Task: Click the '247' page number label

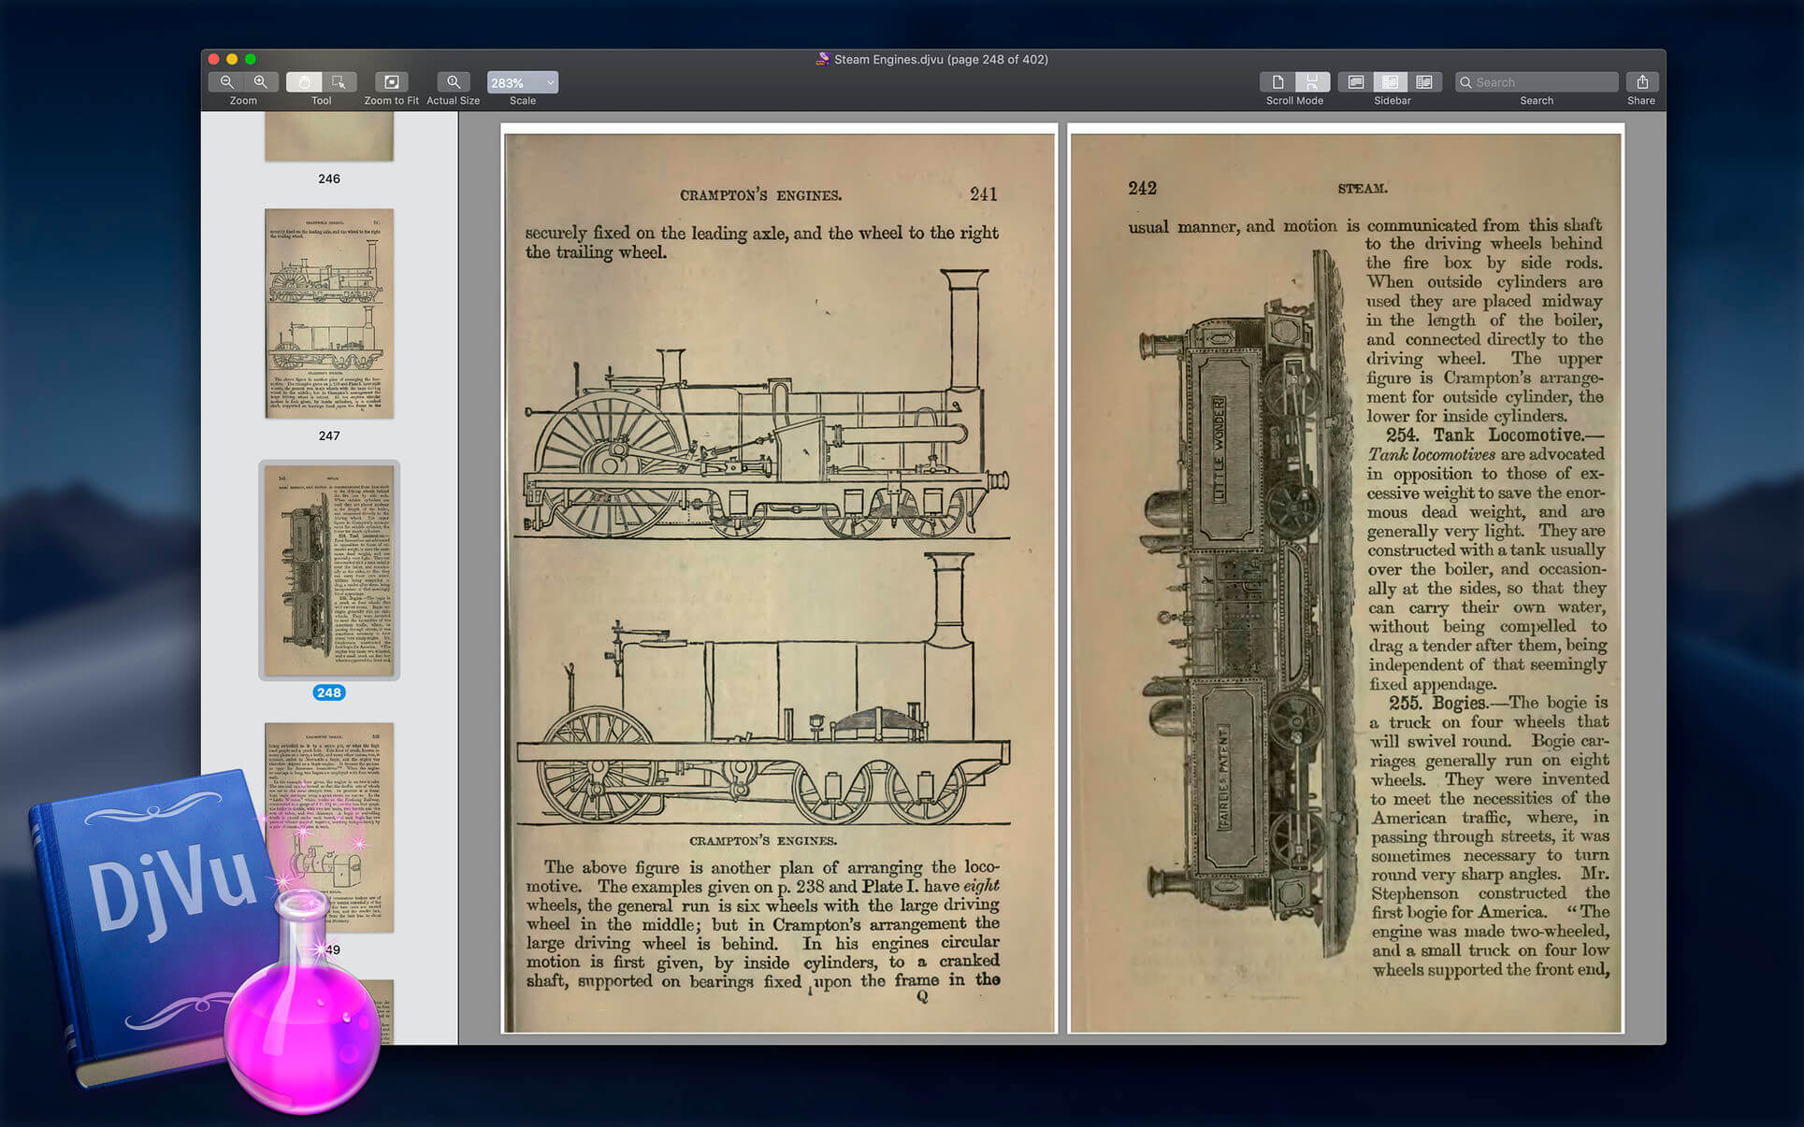Action: coord(329,435)
